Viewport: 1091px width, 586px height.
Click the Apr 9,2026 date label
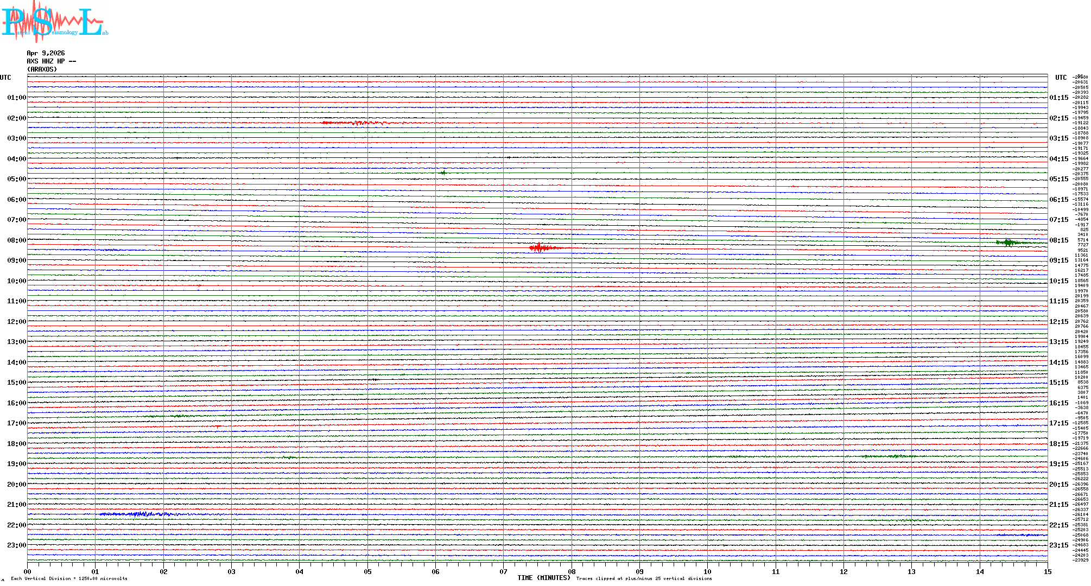[x=46, y=53]
